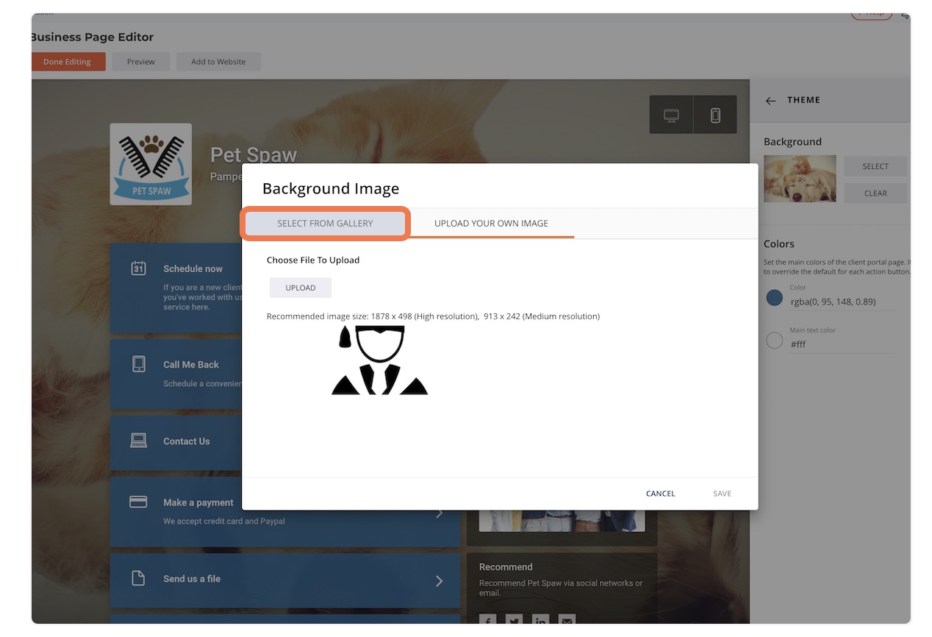Click the "Recommended image size" hint text
The image size is (932, 637).
(433, 316)
